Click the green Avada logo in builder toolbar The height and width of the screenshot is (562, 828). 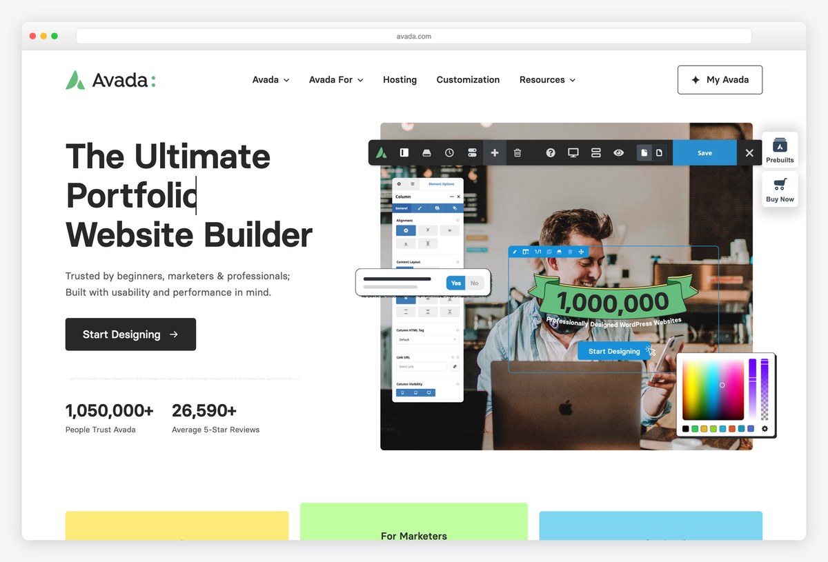coord(381,153)
